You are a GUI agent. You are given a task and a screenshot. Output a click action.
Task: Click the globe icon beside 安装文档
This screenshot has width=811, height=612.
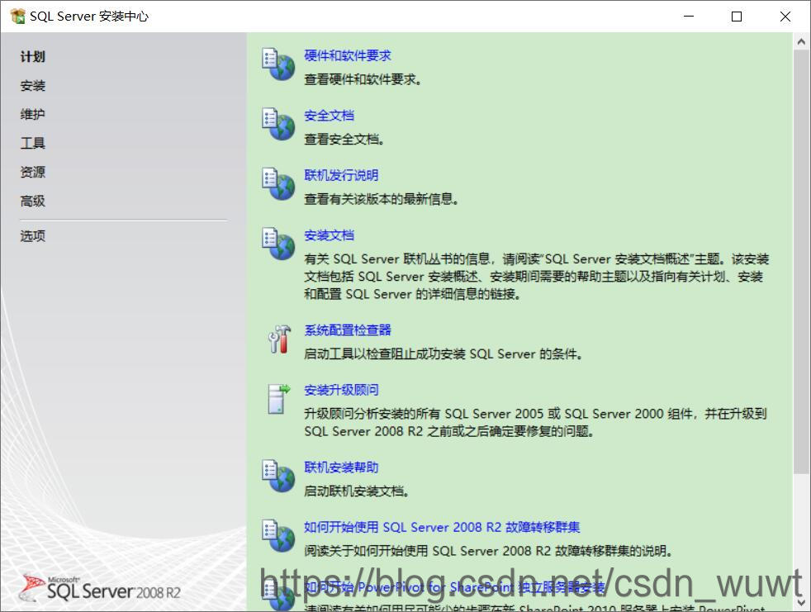tap(278, 244)
